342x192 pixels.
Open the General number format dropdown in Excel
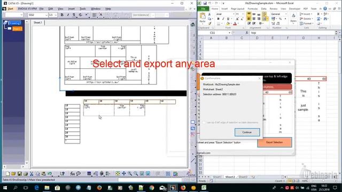pos(286,14)
